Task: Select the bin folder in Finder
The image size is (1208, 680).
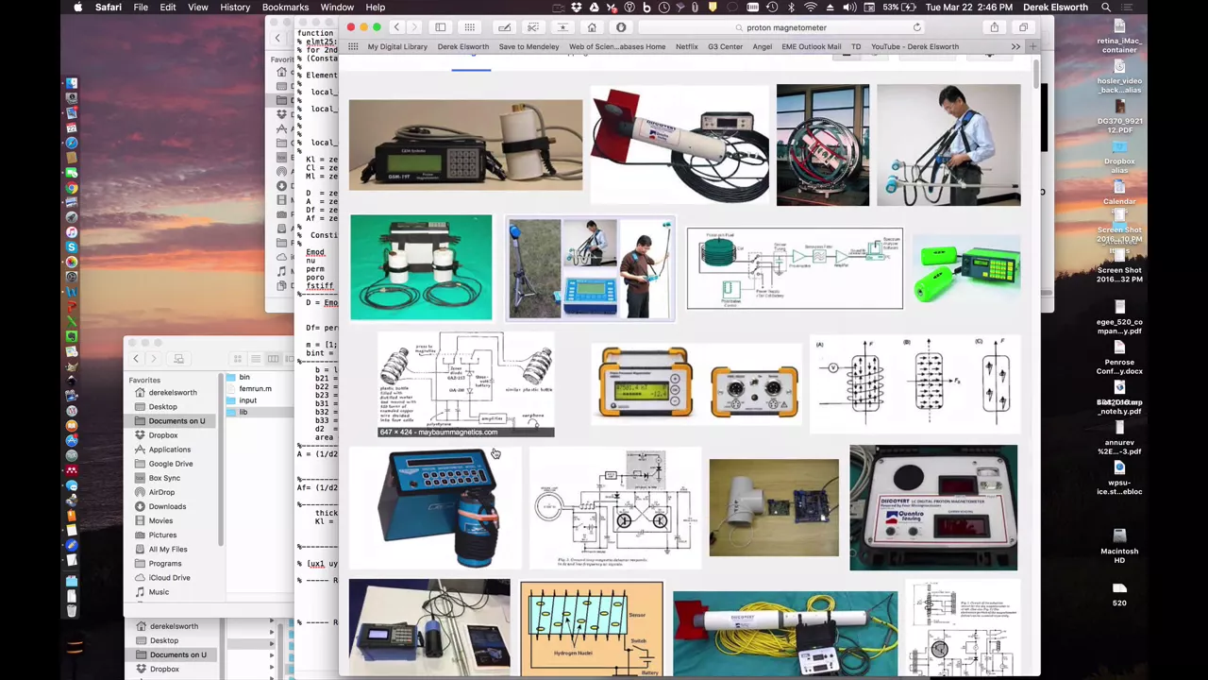Action: click(x=244, y=378)
